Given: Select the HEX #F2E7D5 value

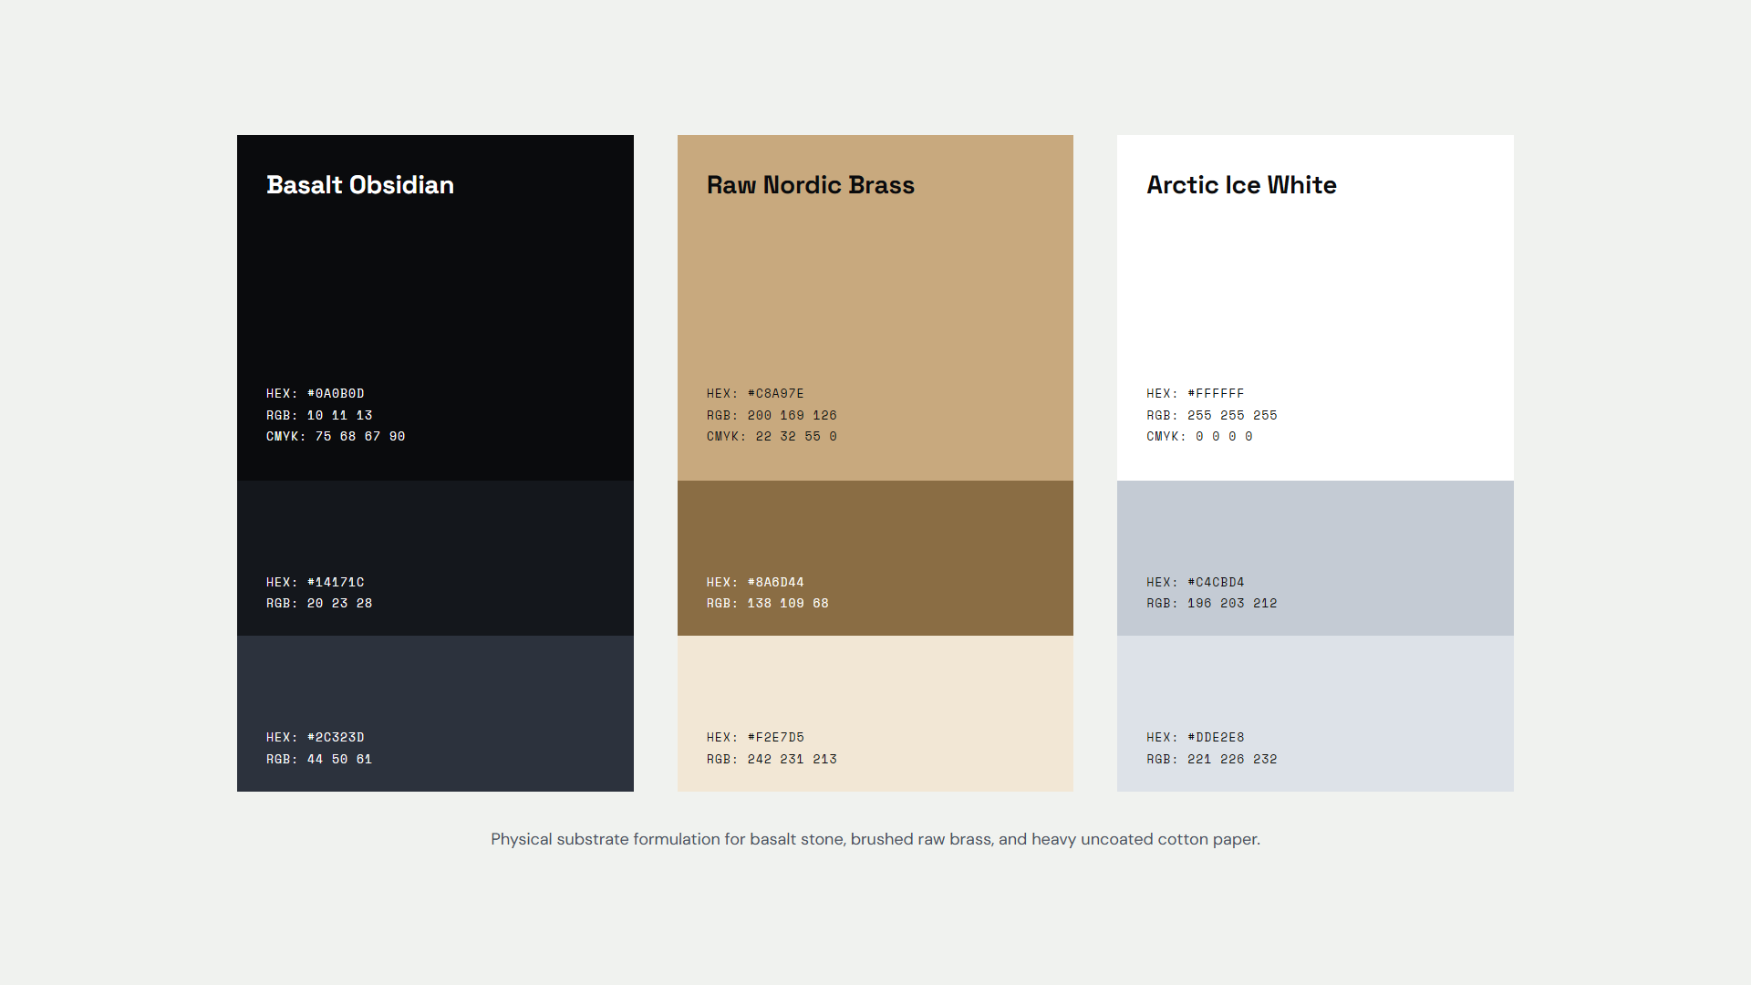Looking at the screenshot, I should tap(755, 738).
